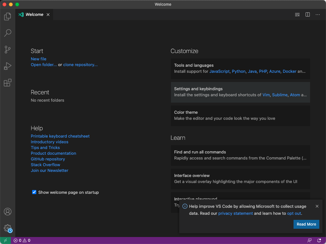Click the feedback icon in status bar
The height and width of the screenshot is (244, 326).
click(x=309, y=240)
